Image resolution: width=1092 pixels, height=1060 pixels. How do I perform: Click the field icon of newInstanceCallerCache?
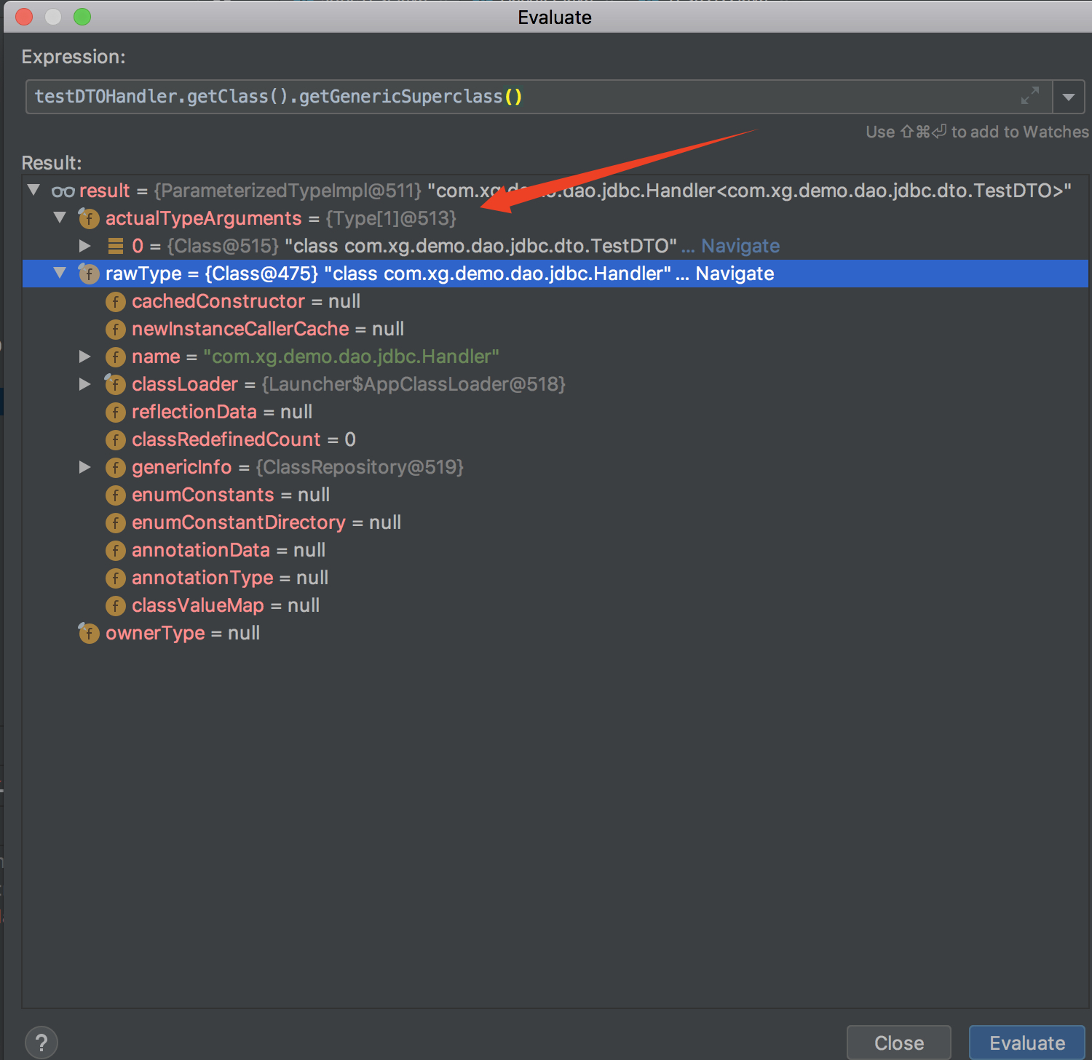(116, 329)
